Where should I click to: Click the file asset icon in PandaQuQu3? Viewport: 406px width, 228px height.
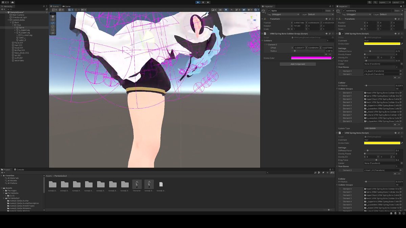click(x=161, y=184)
